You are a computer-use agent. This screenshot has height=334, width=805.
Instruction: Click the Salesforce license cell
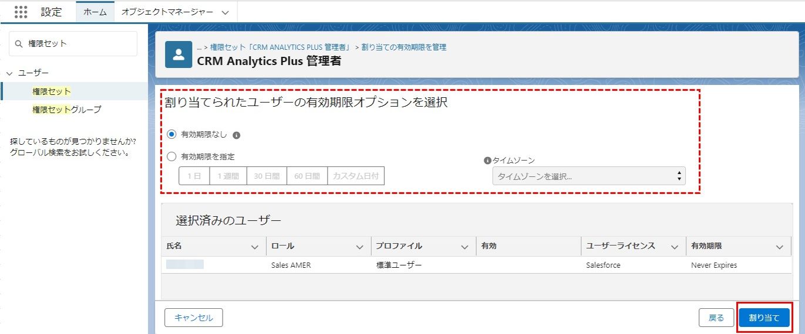click(603, 265)
